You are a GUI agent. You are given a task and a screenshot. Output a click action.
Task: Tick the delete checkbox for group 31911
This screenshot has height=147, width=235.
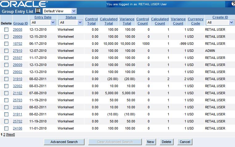click(6, 114)
